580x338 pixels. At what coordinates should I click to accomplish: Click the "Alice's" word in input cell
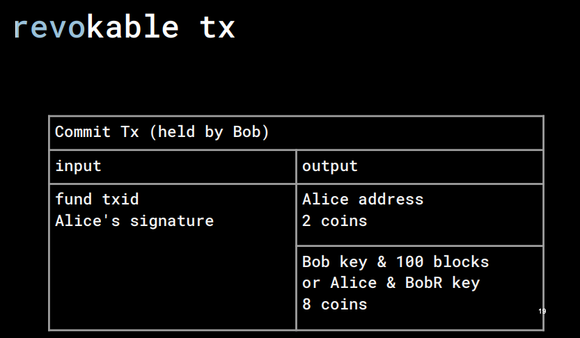[88, 221]
